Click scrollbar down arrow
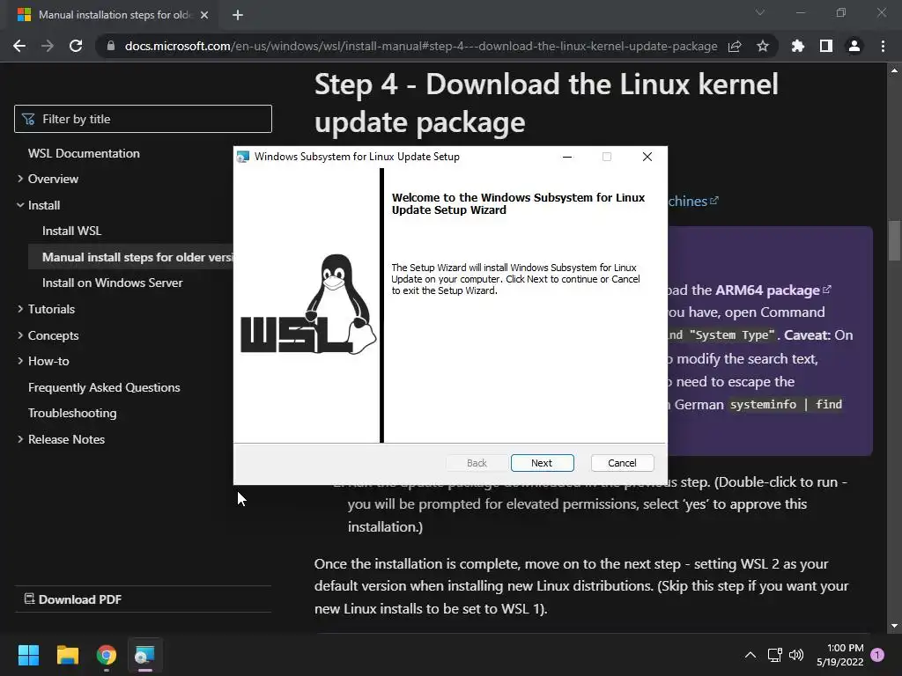Image resolution: width=902 pixels, height=676 pixels. coord(894,626)
